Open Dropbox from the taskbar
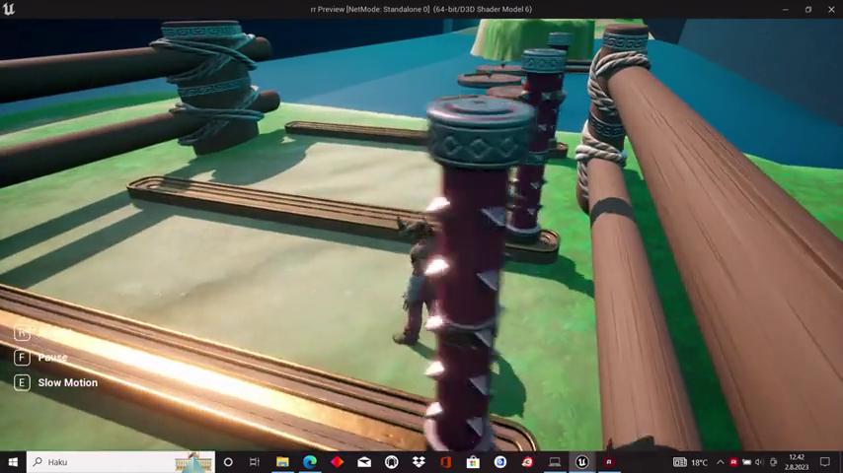The width and height of the screenshot is (843, 473). click(419, 462)
